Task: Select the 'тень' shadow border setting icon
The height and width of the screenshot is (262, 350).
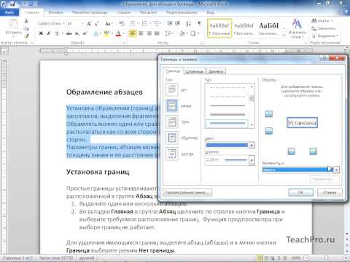Action: (x=172, y=122)
